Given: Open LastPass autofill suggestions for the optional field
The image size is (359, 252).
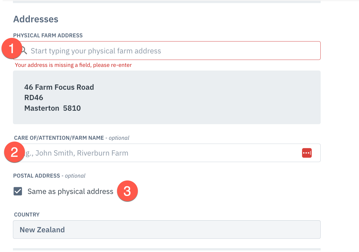Looking at the screenshot, I should [306, 153].
